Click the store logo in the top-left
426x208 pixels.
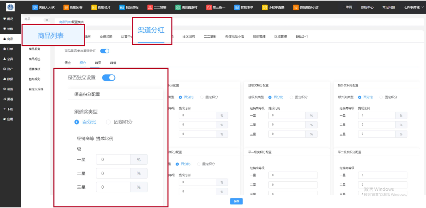tap(11, 7)
